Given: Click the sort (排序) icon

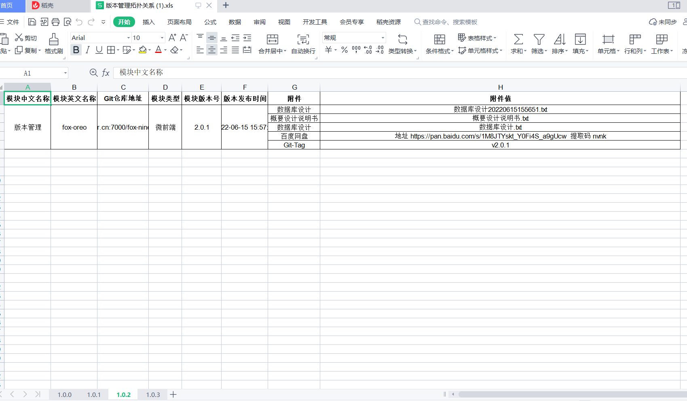Looking at the screenshot, I should (x=559, y=40).
